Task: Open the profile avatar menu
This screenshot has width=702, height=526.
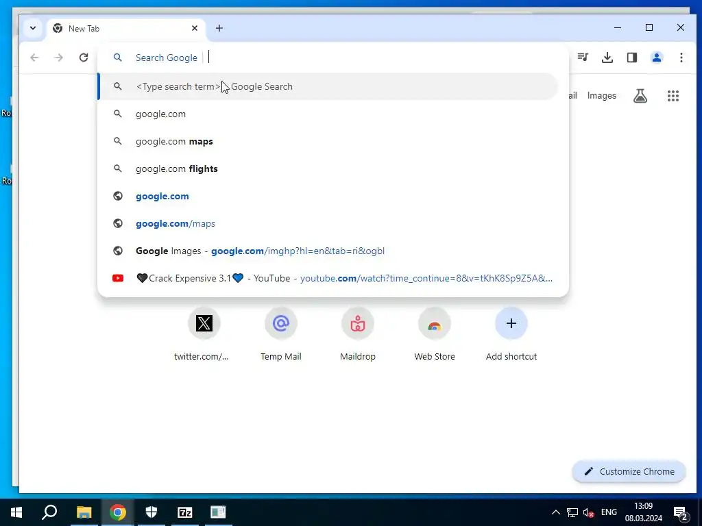Action: 656,58
